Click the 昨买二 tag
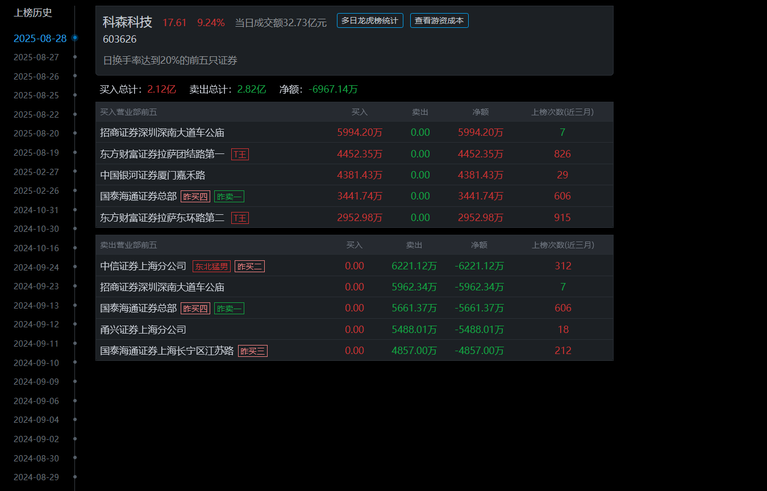This screenshot has height=491, width=767. pos(249,266)
